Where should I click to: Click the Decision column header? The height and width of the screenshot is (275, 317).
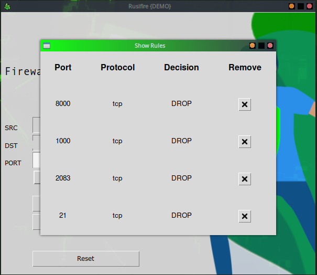point(181,67)
